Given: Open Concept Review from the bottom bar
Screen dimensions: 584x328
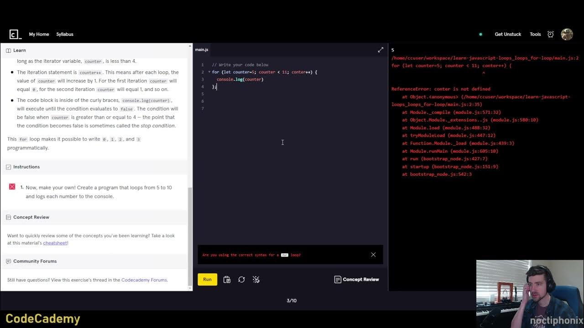Looking at the screenshot, I should 357,279.
